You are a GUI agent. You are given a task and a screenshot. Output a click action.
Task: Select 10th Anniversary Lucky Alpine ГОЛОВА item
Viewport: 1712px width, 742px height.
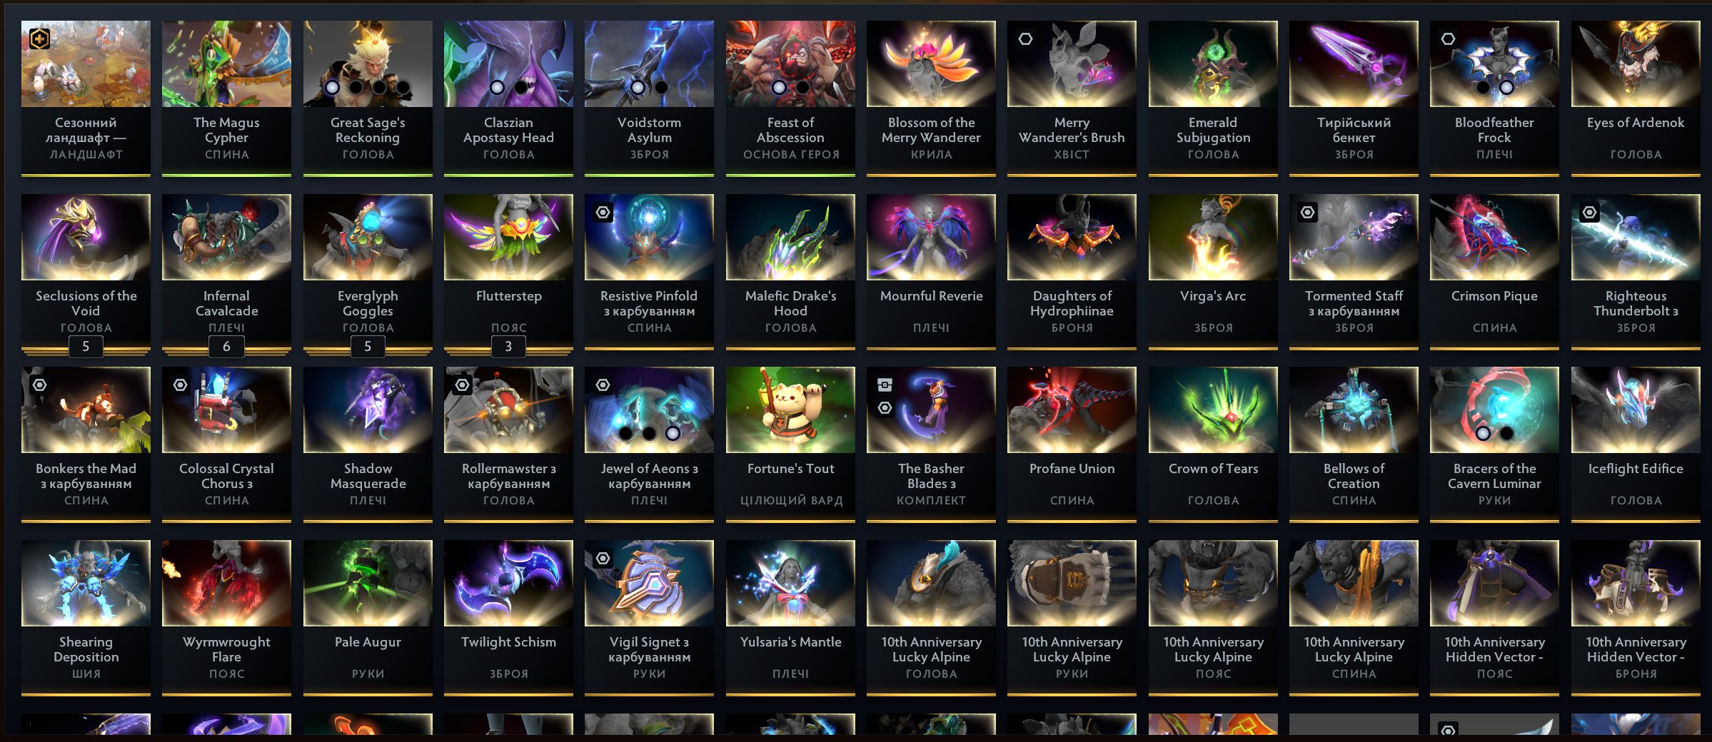931,617
